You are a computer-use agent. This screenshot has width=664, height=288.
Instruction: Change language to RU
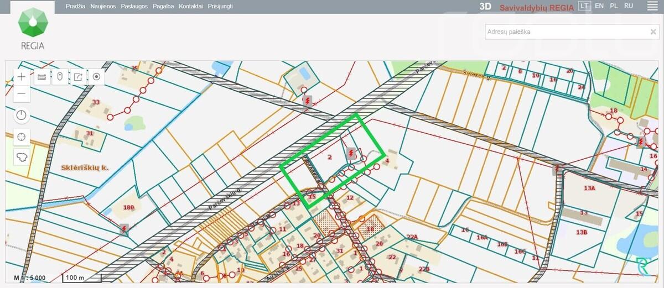(x=629, y=6)
